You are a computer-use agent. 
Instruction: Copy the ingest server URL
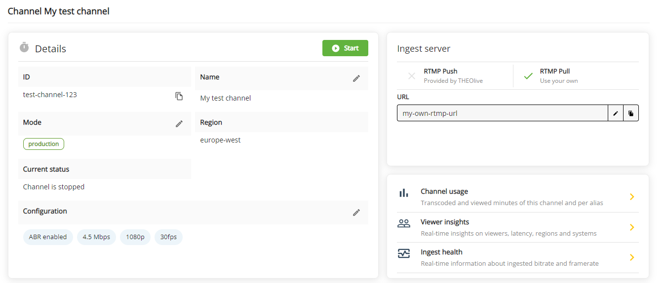[631, 113]
